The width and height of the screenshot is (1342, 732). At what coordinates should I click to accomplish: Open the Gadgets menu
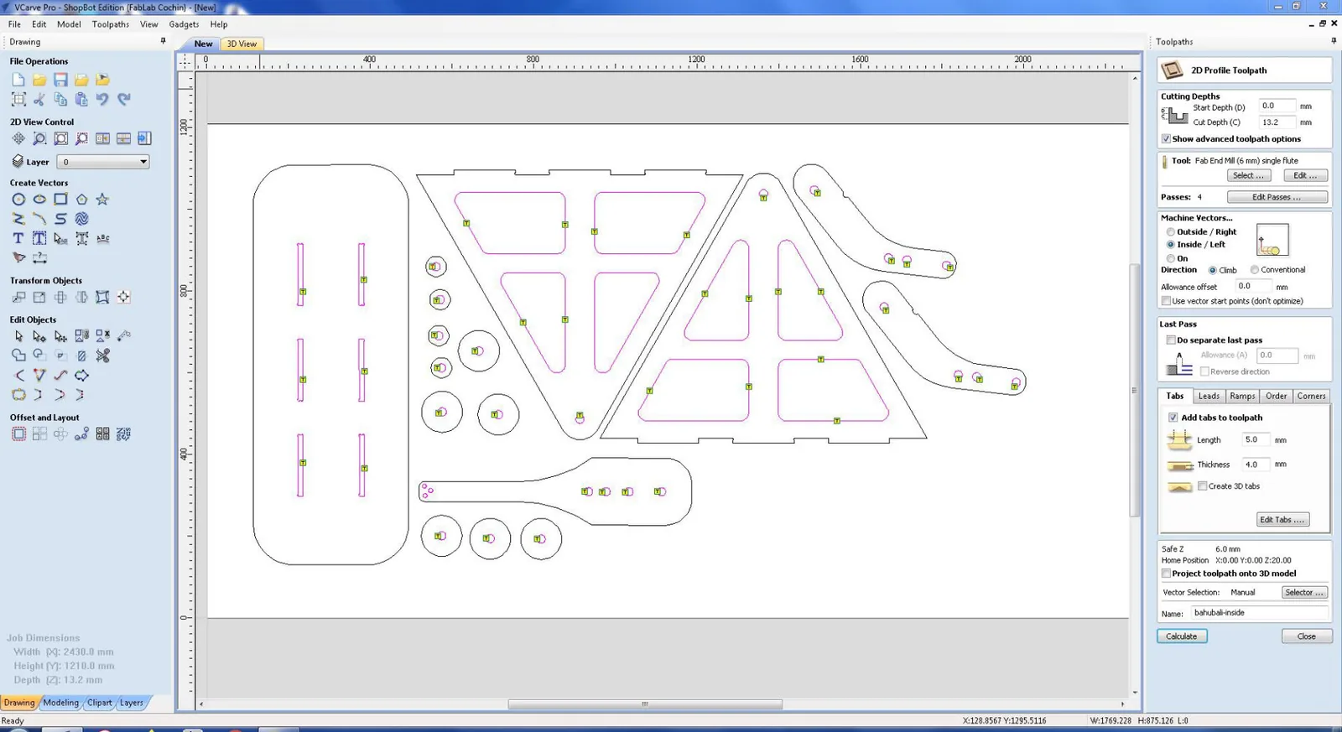tap(184, 24)
